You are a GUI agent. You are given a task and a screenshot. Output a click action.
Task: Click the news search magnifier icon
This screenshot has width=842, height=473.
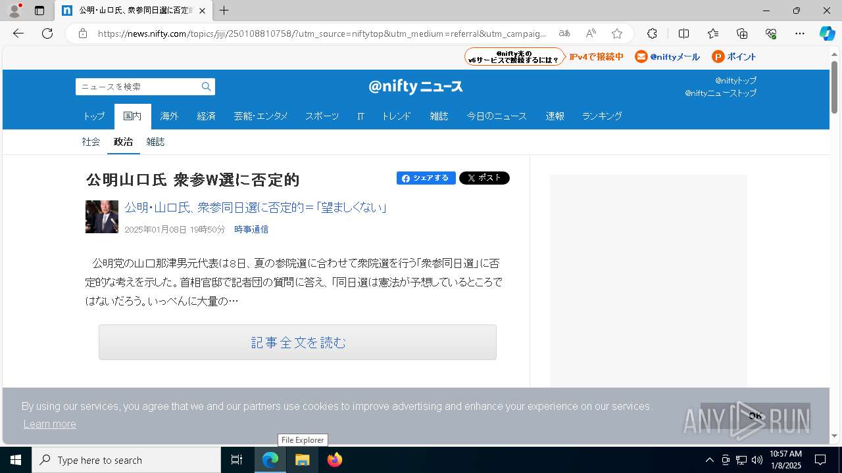click(206, 87)
